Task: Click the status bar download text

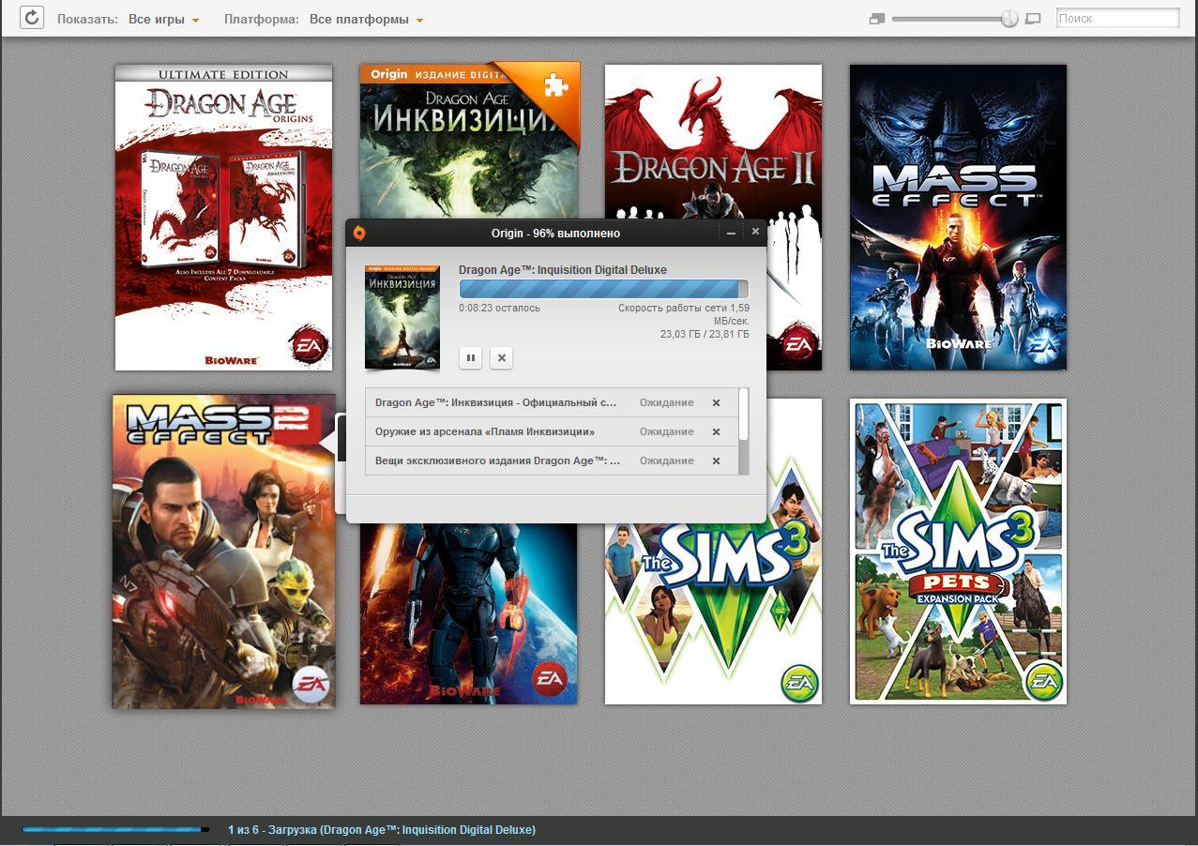Action: (382, 830)
